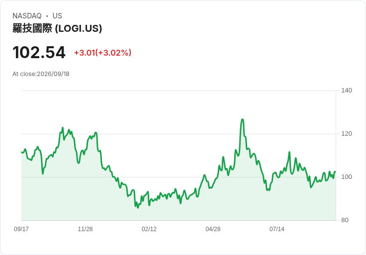Select the 11/28 date on the x-axis
The height and width of the screenshot is (255, 366).
[85, 229]
